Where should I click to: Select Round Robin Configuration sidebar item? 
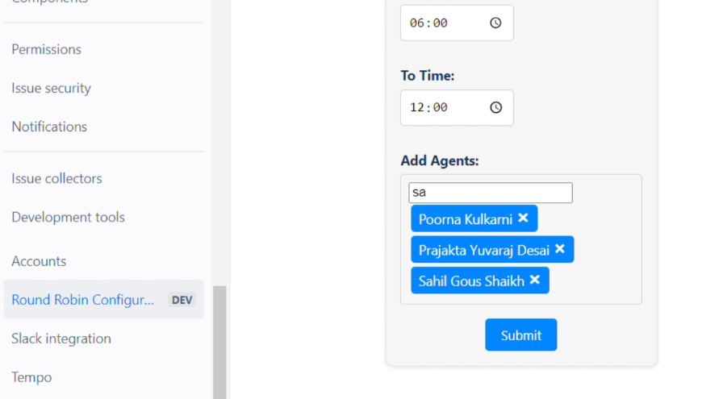click(x=82, y=300)
